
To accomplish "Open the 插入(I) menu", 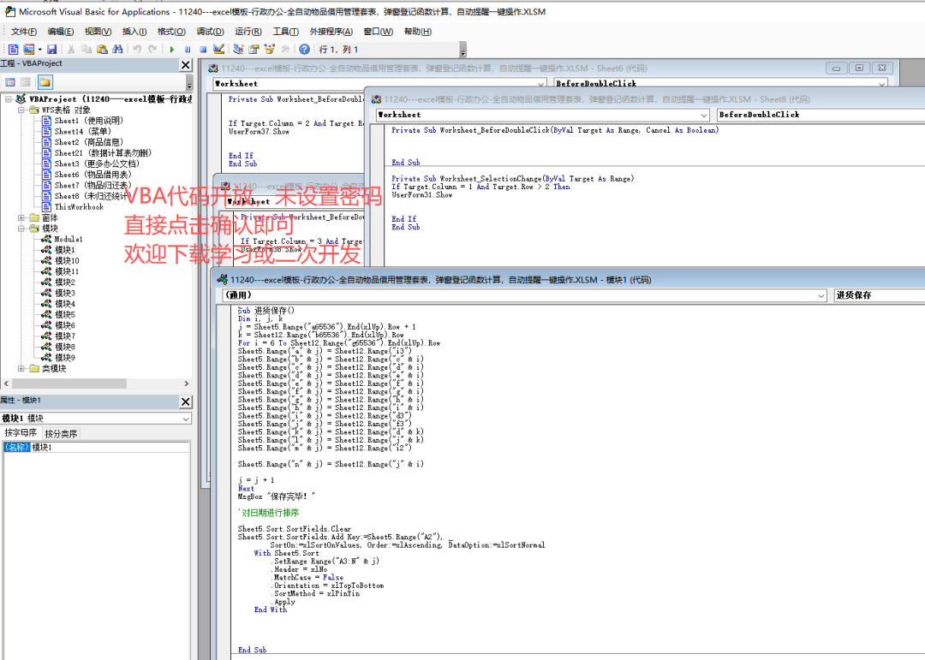I will pos(134,32).
